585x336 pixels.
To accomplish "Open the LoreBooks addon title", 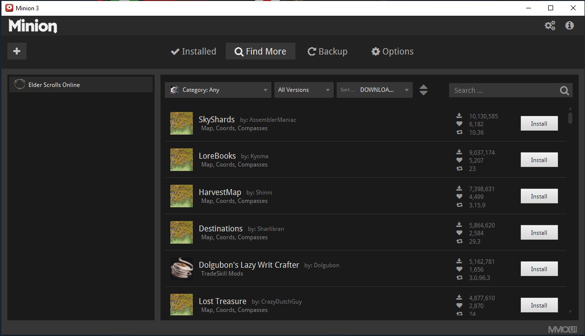I will click(217, 156).
